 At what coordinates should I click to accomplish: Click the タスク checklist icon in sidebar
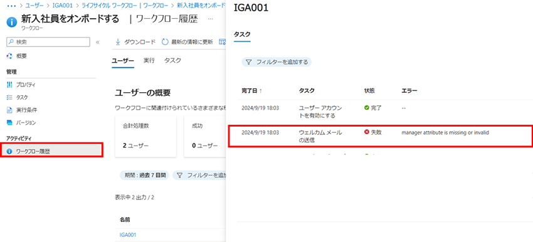(9, 97)
